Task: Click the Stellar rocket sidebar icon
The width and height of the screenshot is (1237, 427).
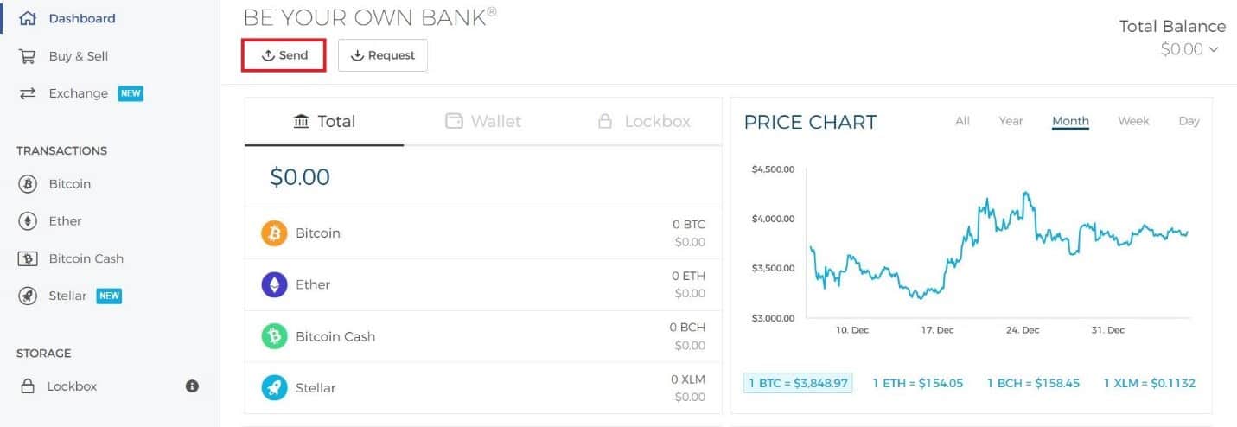Action: click(x=28, y=296)
